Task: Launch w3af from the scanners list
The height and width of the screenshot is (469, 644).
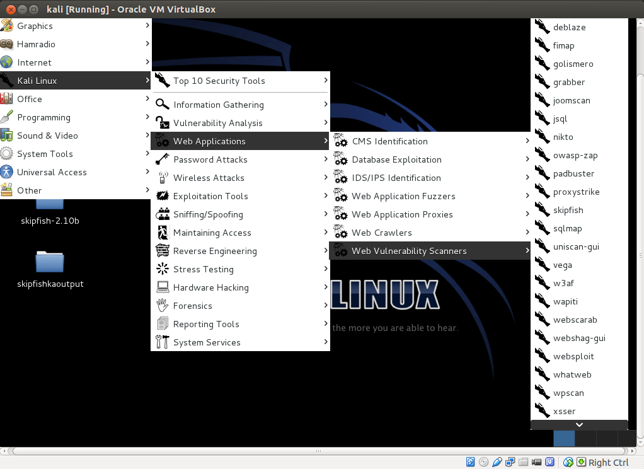Action: point(579,283)
